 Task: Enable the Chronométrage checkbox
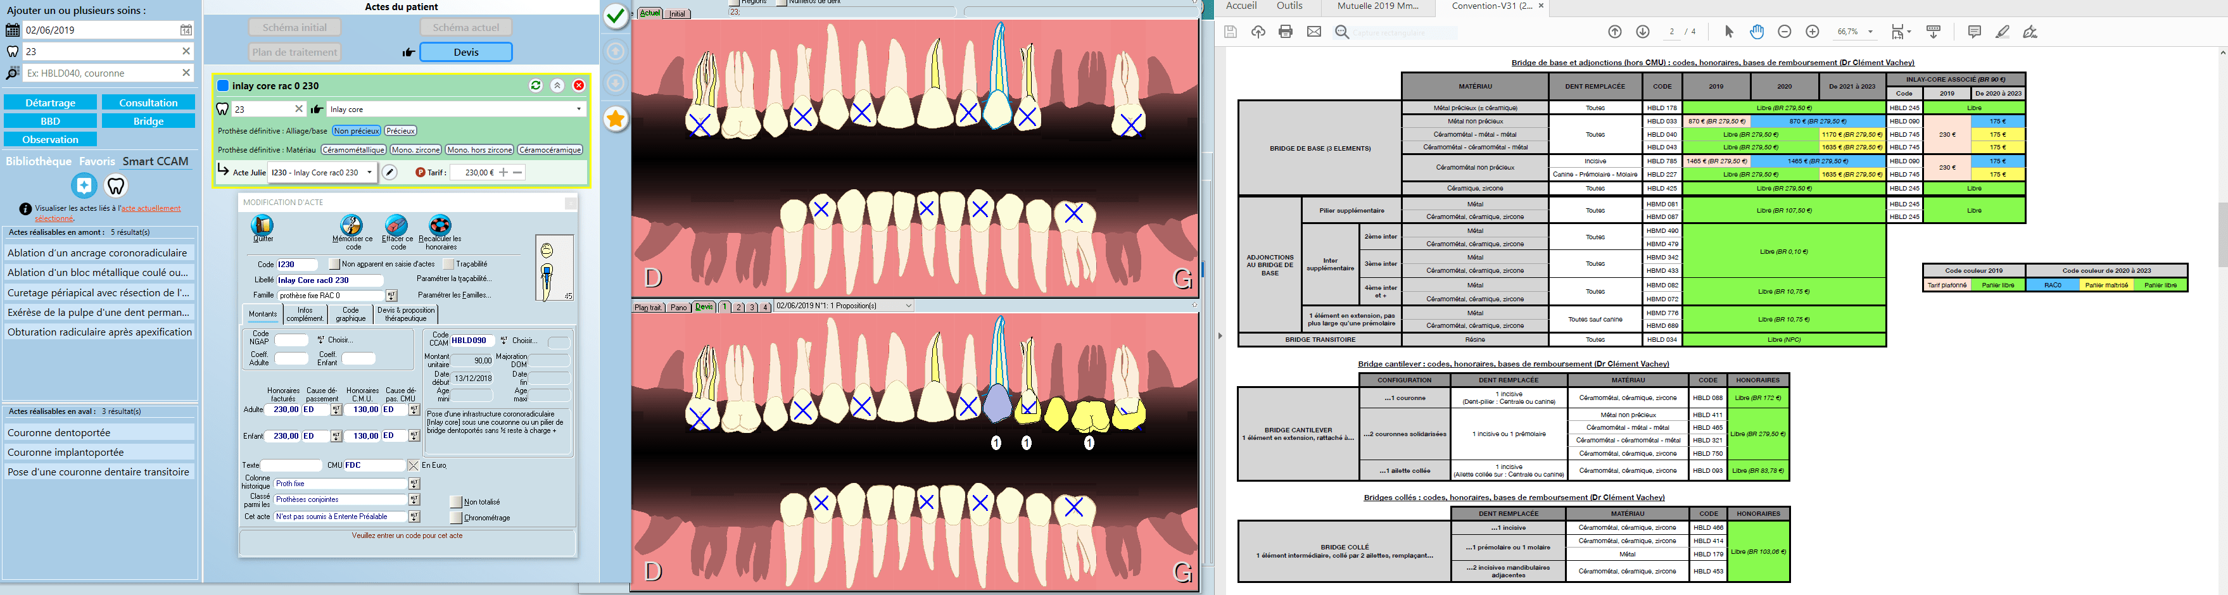tap(456, 518)
